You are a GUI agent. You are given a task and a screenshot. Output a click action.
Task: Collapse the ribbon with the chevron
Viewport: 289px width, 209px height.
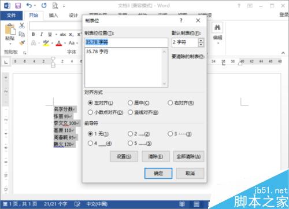(x=283, y=53)
